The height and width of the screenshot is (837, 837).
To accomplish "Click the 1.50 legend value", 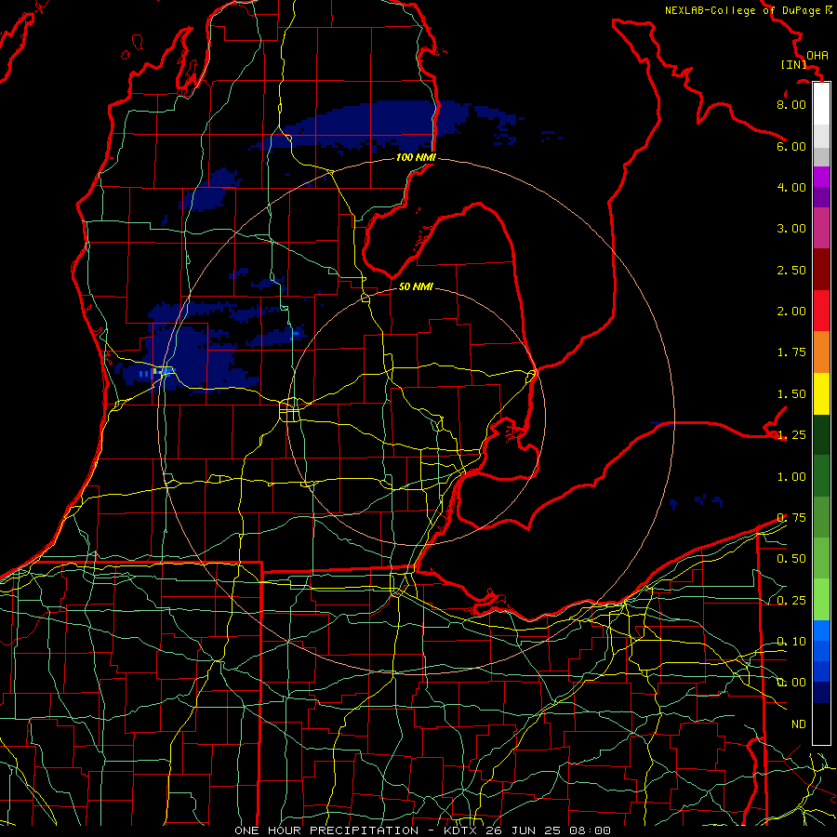I will pyautogui.click(x=791, y=394).
